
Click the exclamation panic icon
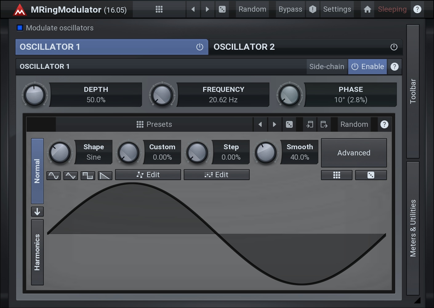pos(313,9)
